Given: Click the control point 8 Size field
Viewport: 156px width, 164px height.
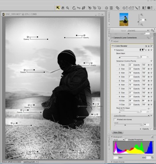Looking at the screenshot, I should pyautogui.click(x=131, y=93).
